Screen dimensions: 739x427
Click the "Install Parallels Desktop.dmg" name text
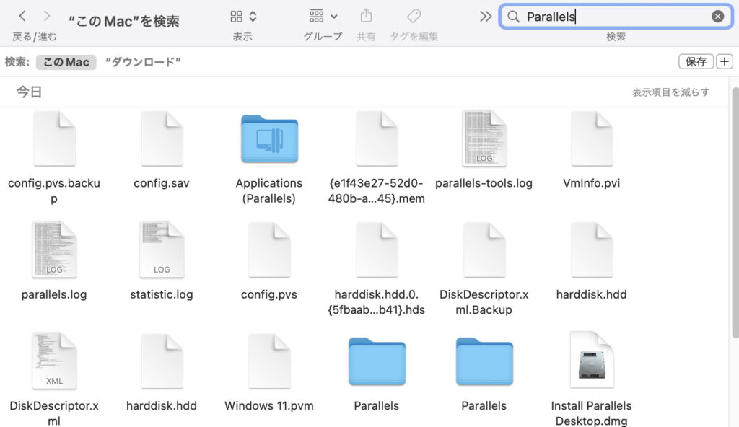[x=592, y=413]
